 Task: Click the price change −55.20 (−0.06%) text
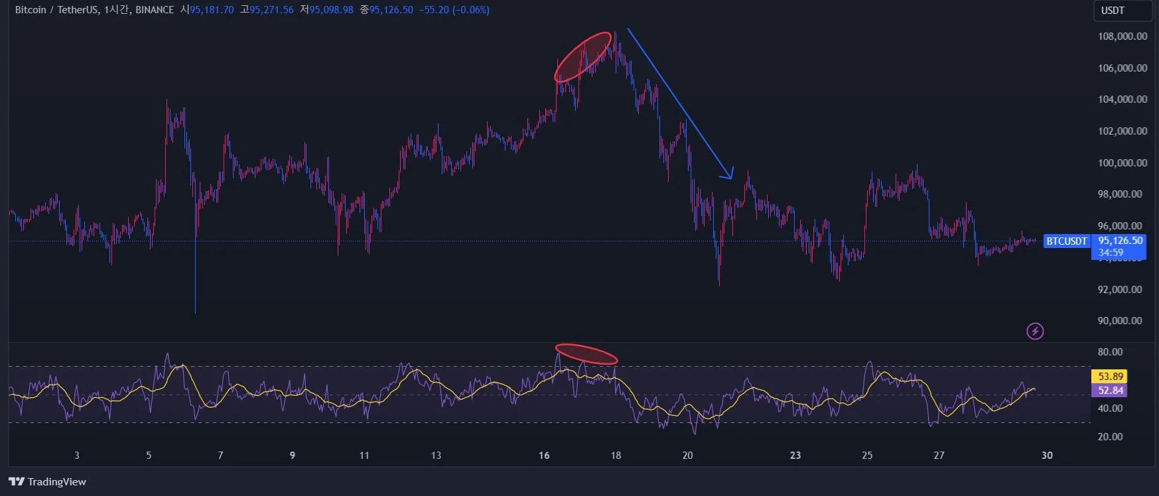click(x=454, y=10)
